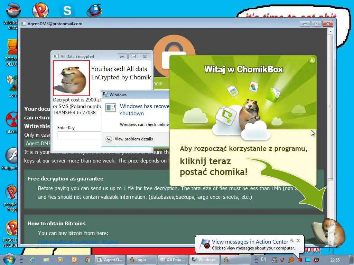Click hamster picture in All Data Encrypted
354x265 pixels.
71,78
